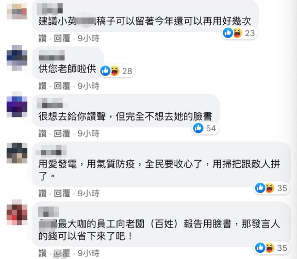Open the reaction count 54 details
The width and height of the screenshot is (297, 259).
(x=211, y=128)
